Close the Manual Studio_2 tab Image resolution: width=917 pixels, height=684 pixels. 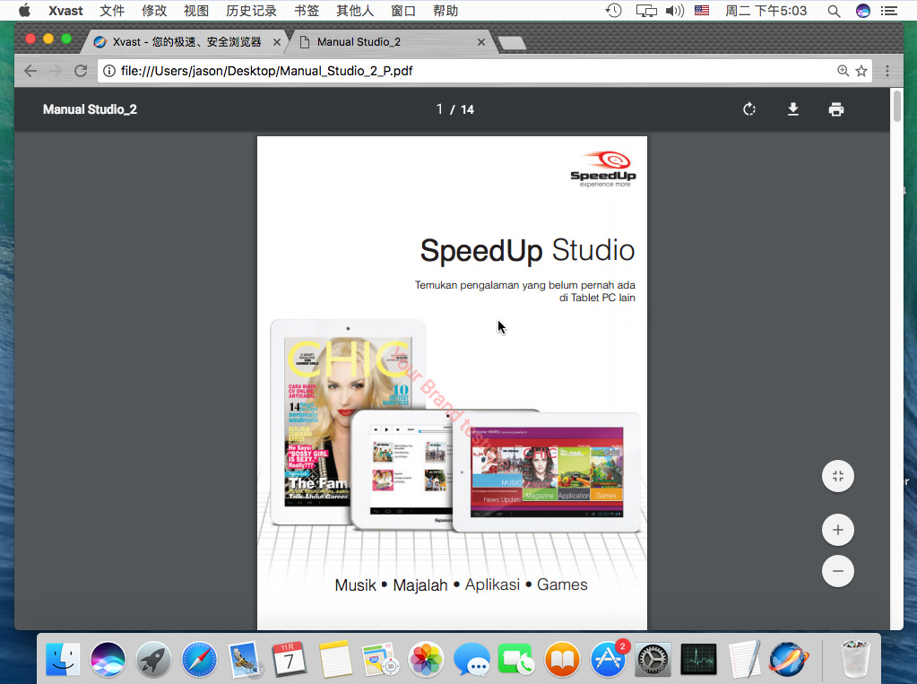(x=481, y=42)
